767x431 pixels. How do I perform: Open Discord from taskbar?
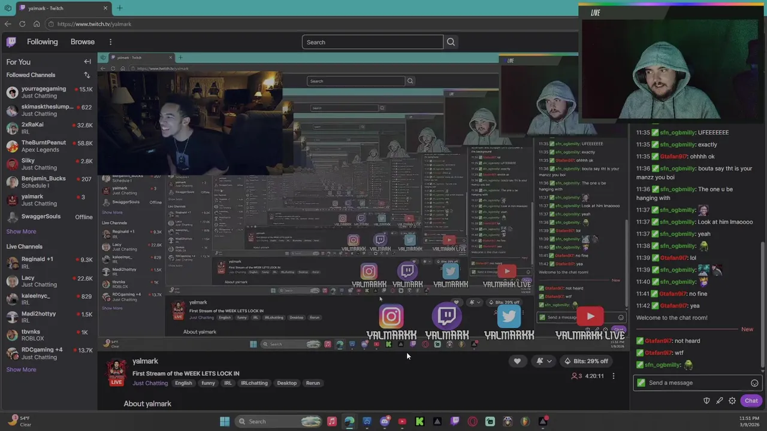[385, 421]
